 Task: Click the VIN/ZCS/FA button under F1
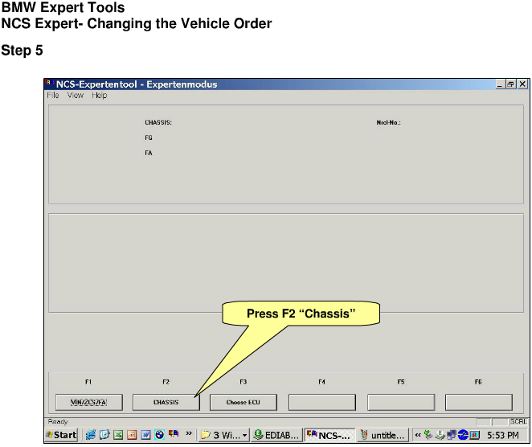click(x=89, y=402)
